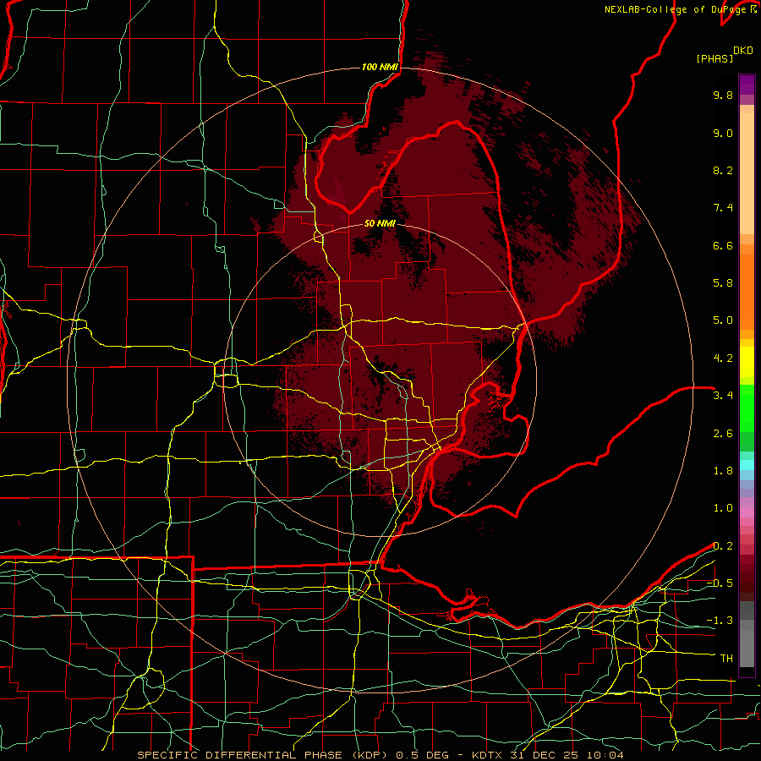Click the 2.6 color scale value
Viewport: 761px width, 761px height.
point(723,434)
